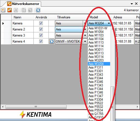Click the KENTIMA logo
Screen dimensions: 140x121
click(x=36, y=114)
